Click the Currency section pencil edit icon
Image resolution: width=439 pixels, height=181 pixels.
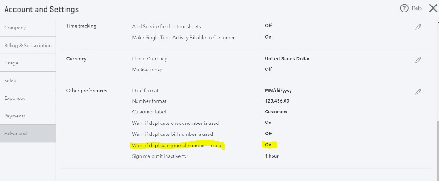tap(418, 60)
